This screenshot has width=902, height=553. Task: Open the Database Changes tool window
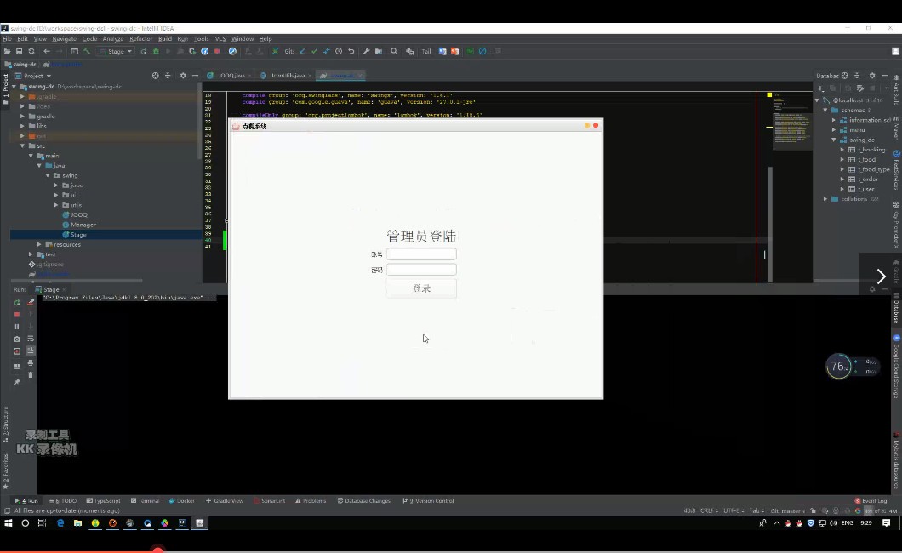tap(363, 501)
